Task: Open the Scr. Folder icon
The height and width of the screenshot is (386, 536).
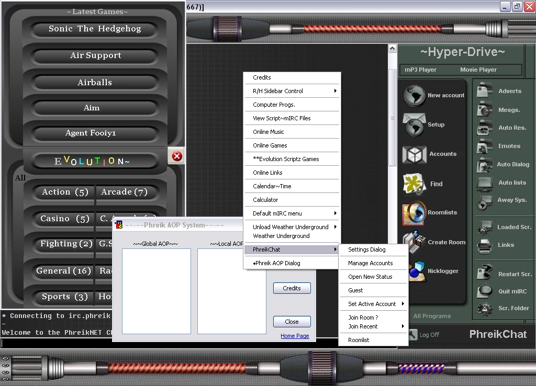Action: point(484,309)
